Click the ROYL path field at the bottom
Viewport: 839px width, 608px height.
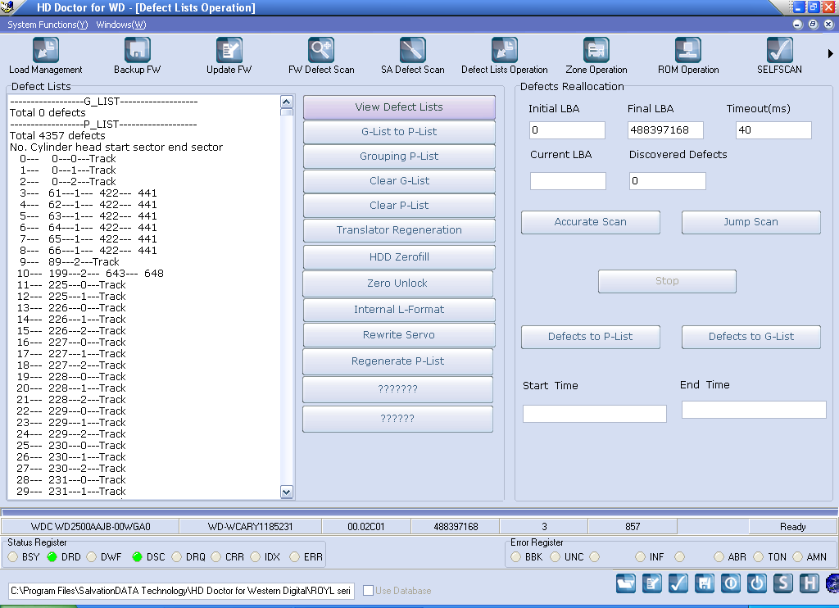click(x=181, y=591)
